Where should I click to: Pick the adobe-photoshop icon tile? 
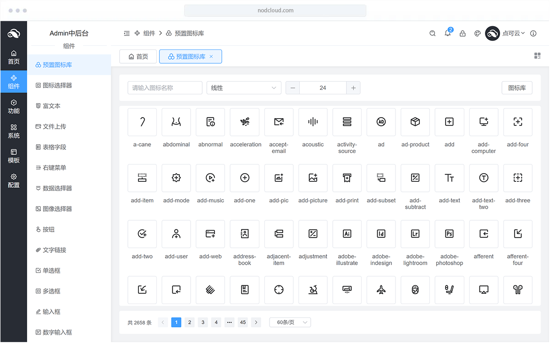pos(449,234)
